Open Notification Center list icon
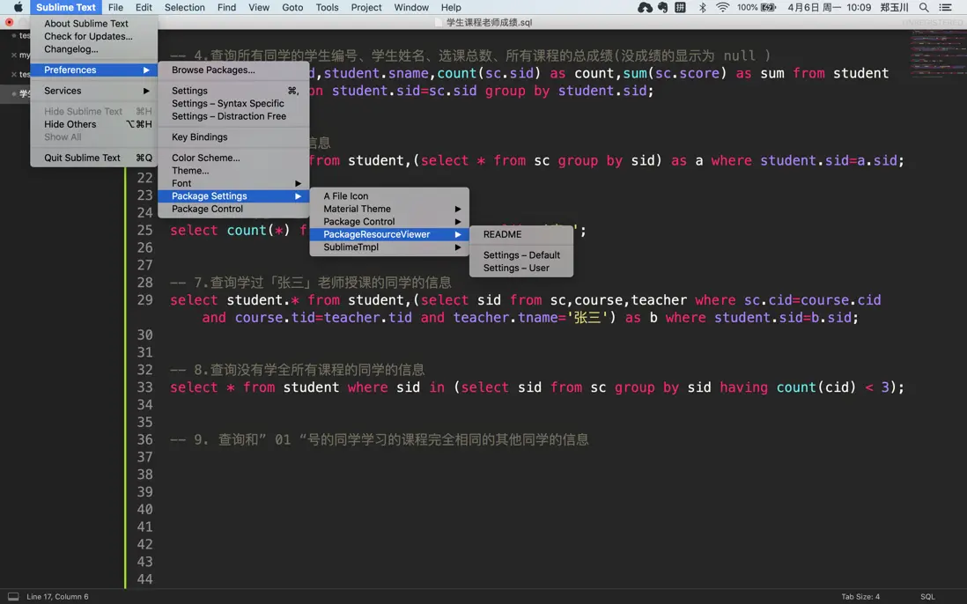 [x=946, y=7]
